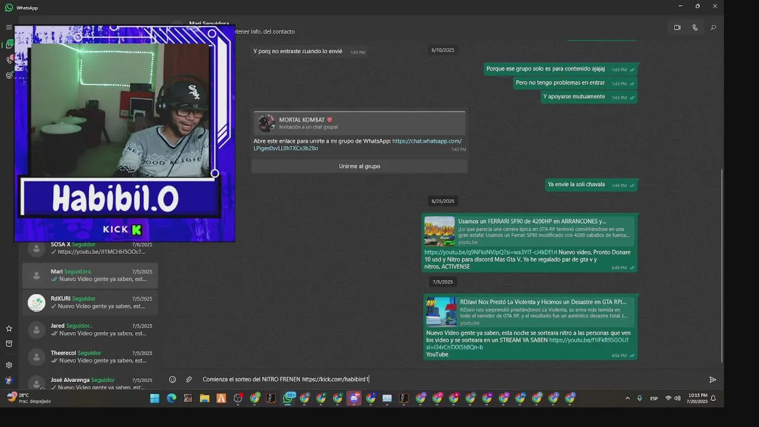Open youtu.be/q9NFksNVJpQ link
759x427 pixels.
tap(490, 252)
